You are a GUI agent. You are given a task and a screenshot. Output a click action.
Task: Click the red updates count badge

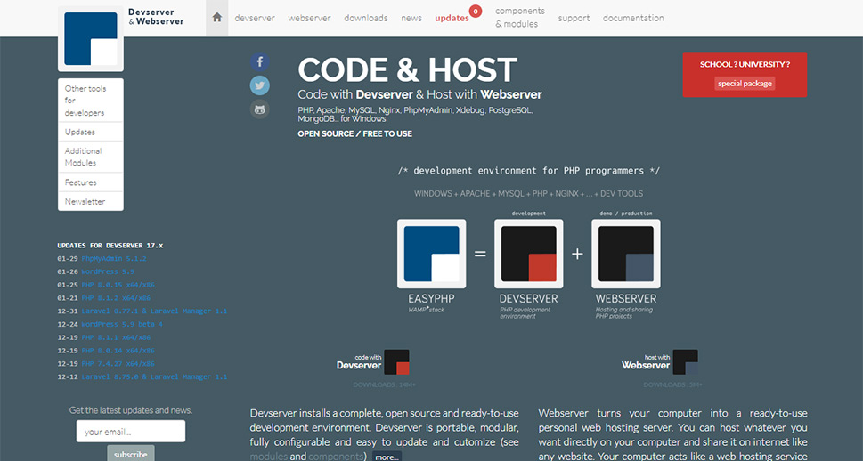coord(476,11)
